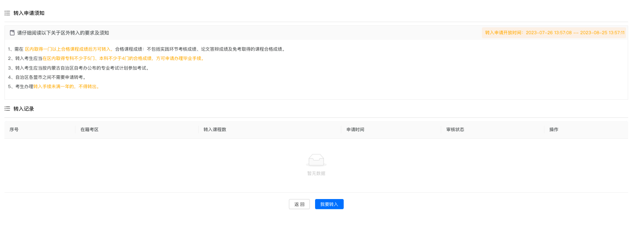The height and width of the screenshot is (228, 635).
Task: Select the 审核状态 column header
Action: [455, 129]
